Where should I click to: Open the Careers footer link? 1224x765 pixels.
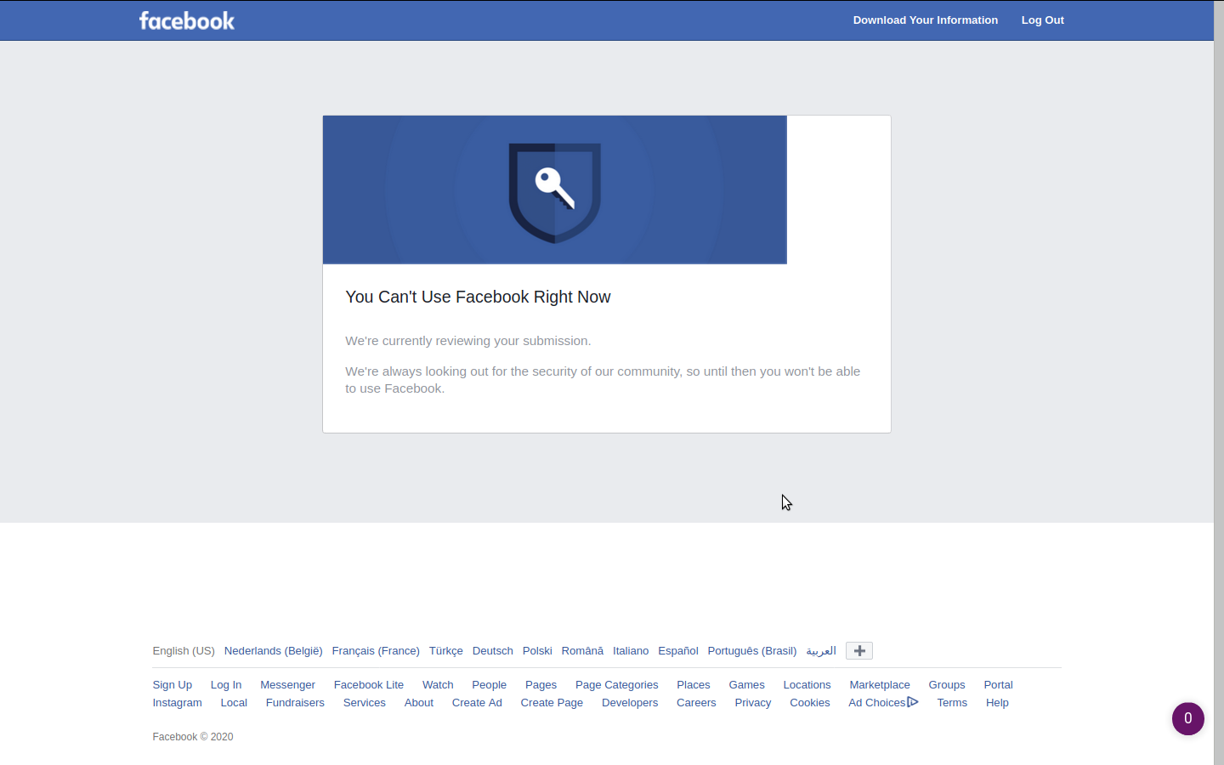click(x=696, y=703)
